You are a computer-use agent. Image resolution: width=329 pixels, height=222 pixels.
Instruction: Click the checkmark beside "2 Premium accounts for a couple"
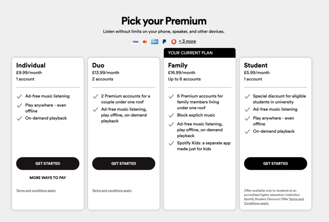(x=95, y=96)
